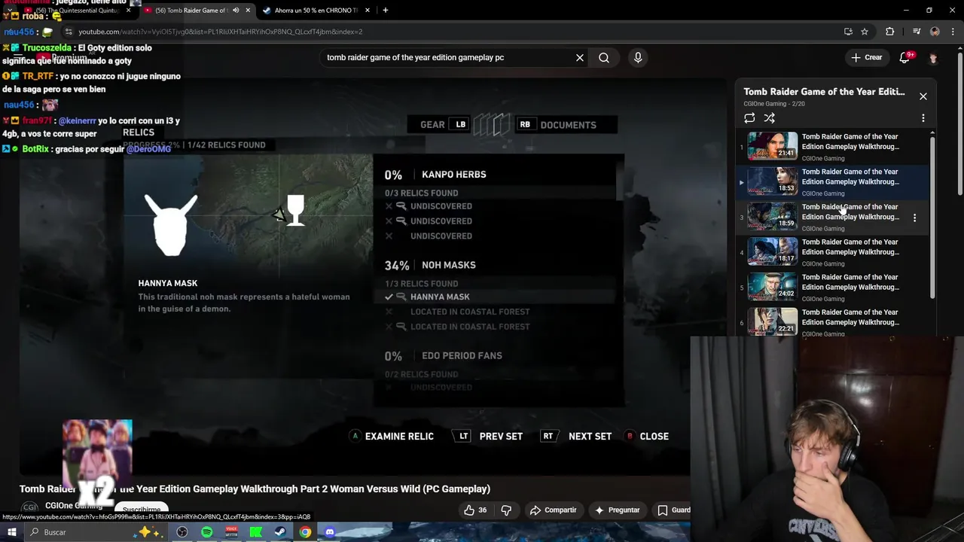
Task: View site information icon in address bar
Action: pos(69,32)
